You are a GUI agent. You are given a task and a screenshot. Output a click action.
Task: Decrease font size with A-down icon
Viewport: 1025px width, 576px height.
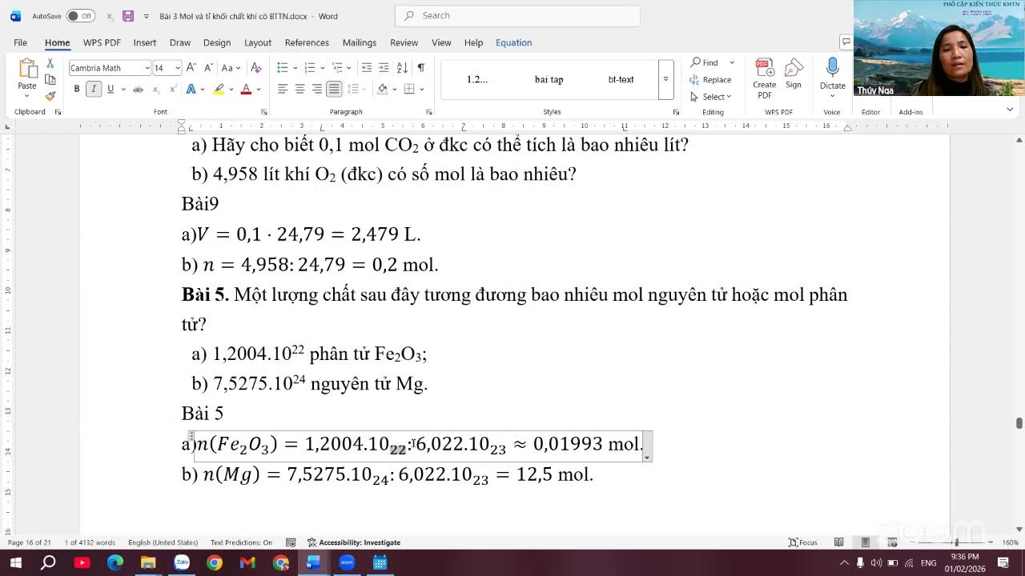[x=208, y=68]
